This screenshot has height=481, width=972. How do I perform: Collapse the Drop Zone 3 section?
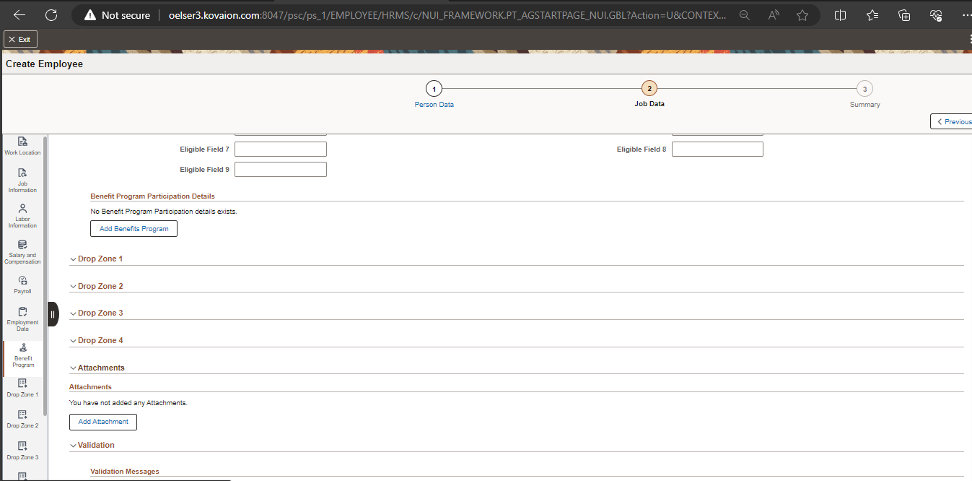coord(73,313)
